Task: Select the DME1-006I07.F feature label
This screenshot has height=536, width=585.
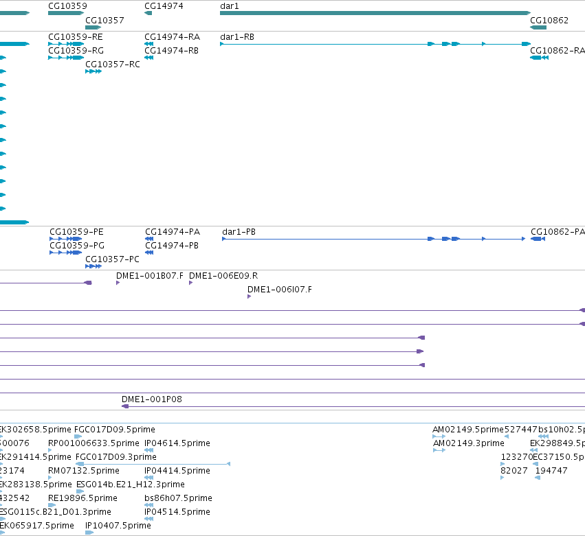Action: pos(280,290)
